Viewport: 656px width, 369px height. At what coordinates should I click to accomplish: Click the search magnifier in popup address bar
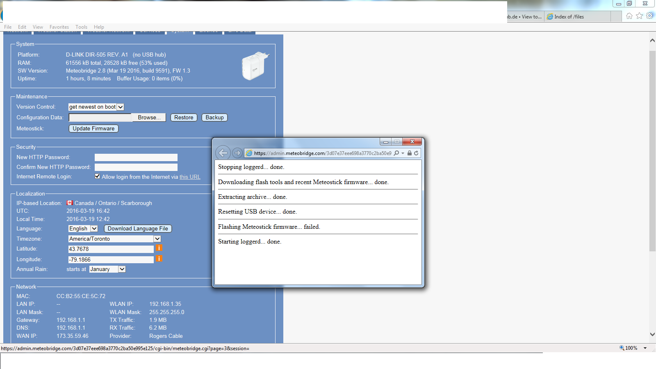(x=396, y=153)
